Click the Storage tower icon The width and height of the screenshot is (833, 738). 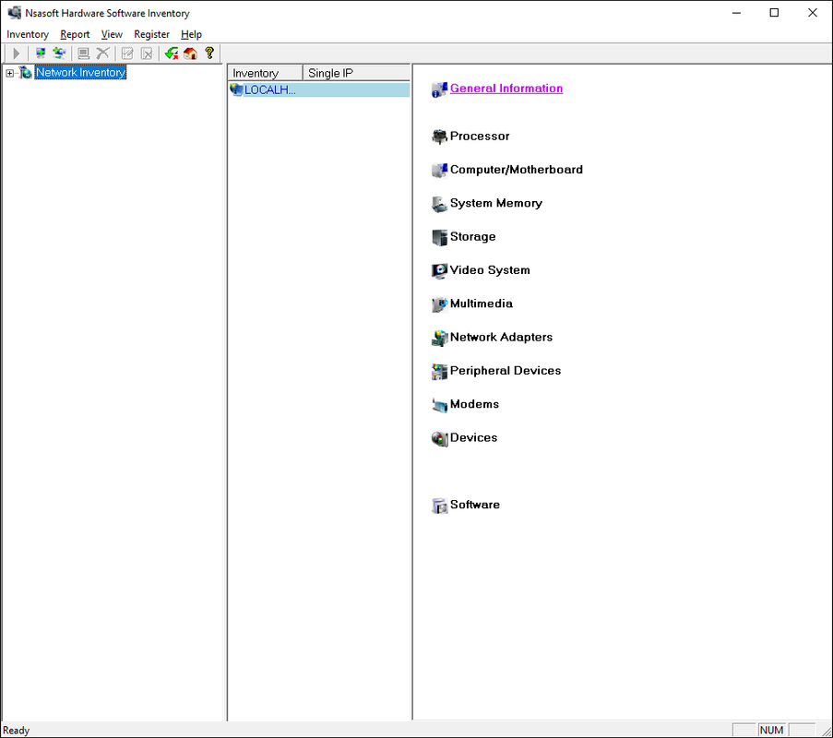[439, 237]
